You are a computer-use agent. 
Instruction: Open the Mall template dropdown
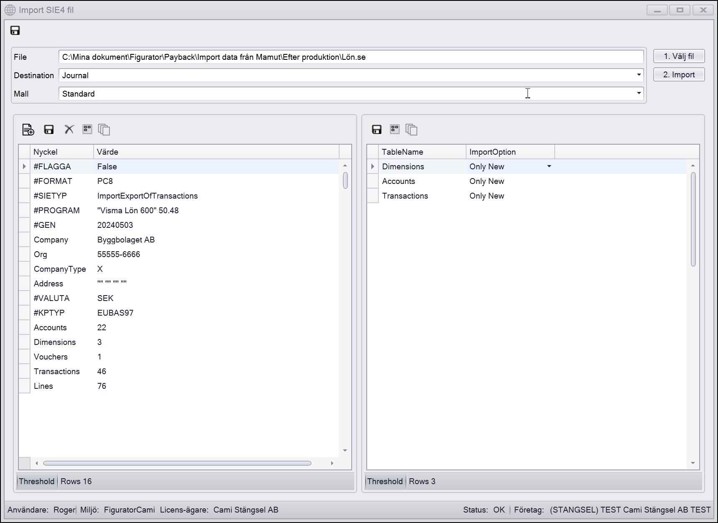click(x=639, y=93)
